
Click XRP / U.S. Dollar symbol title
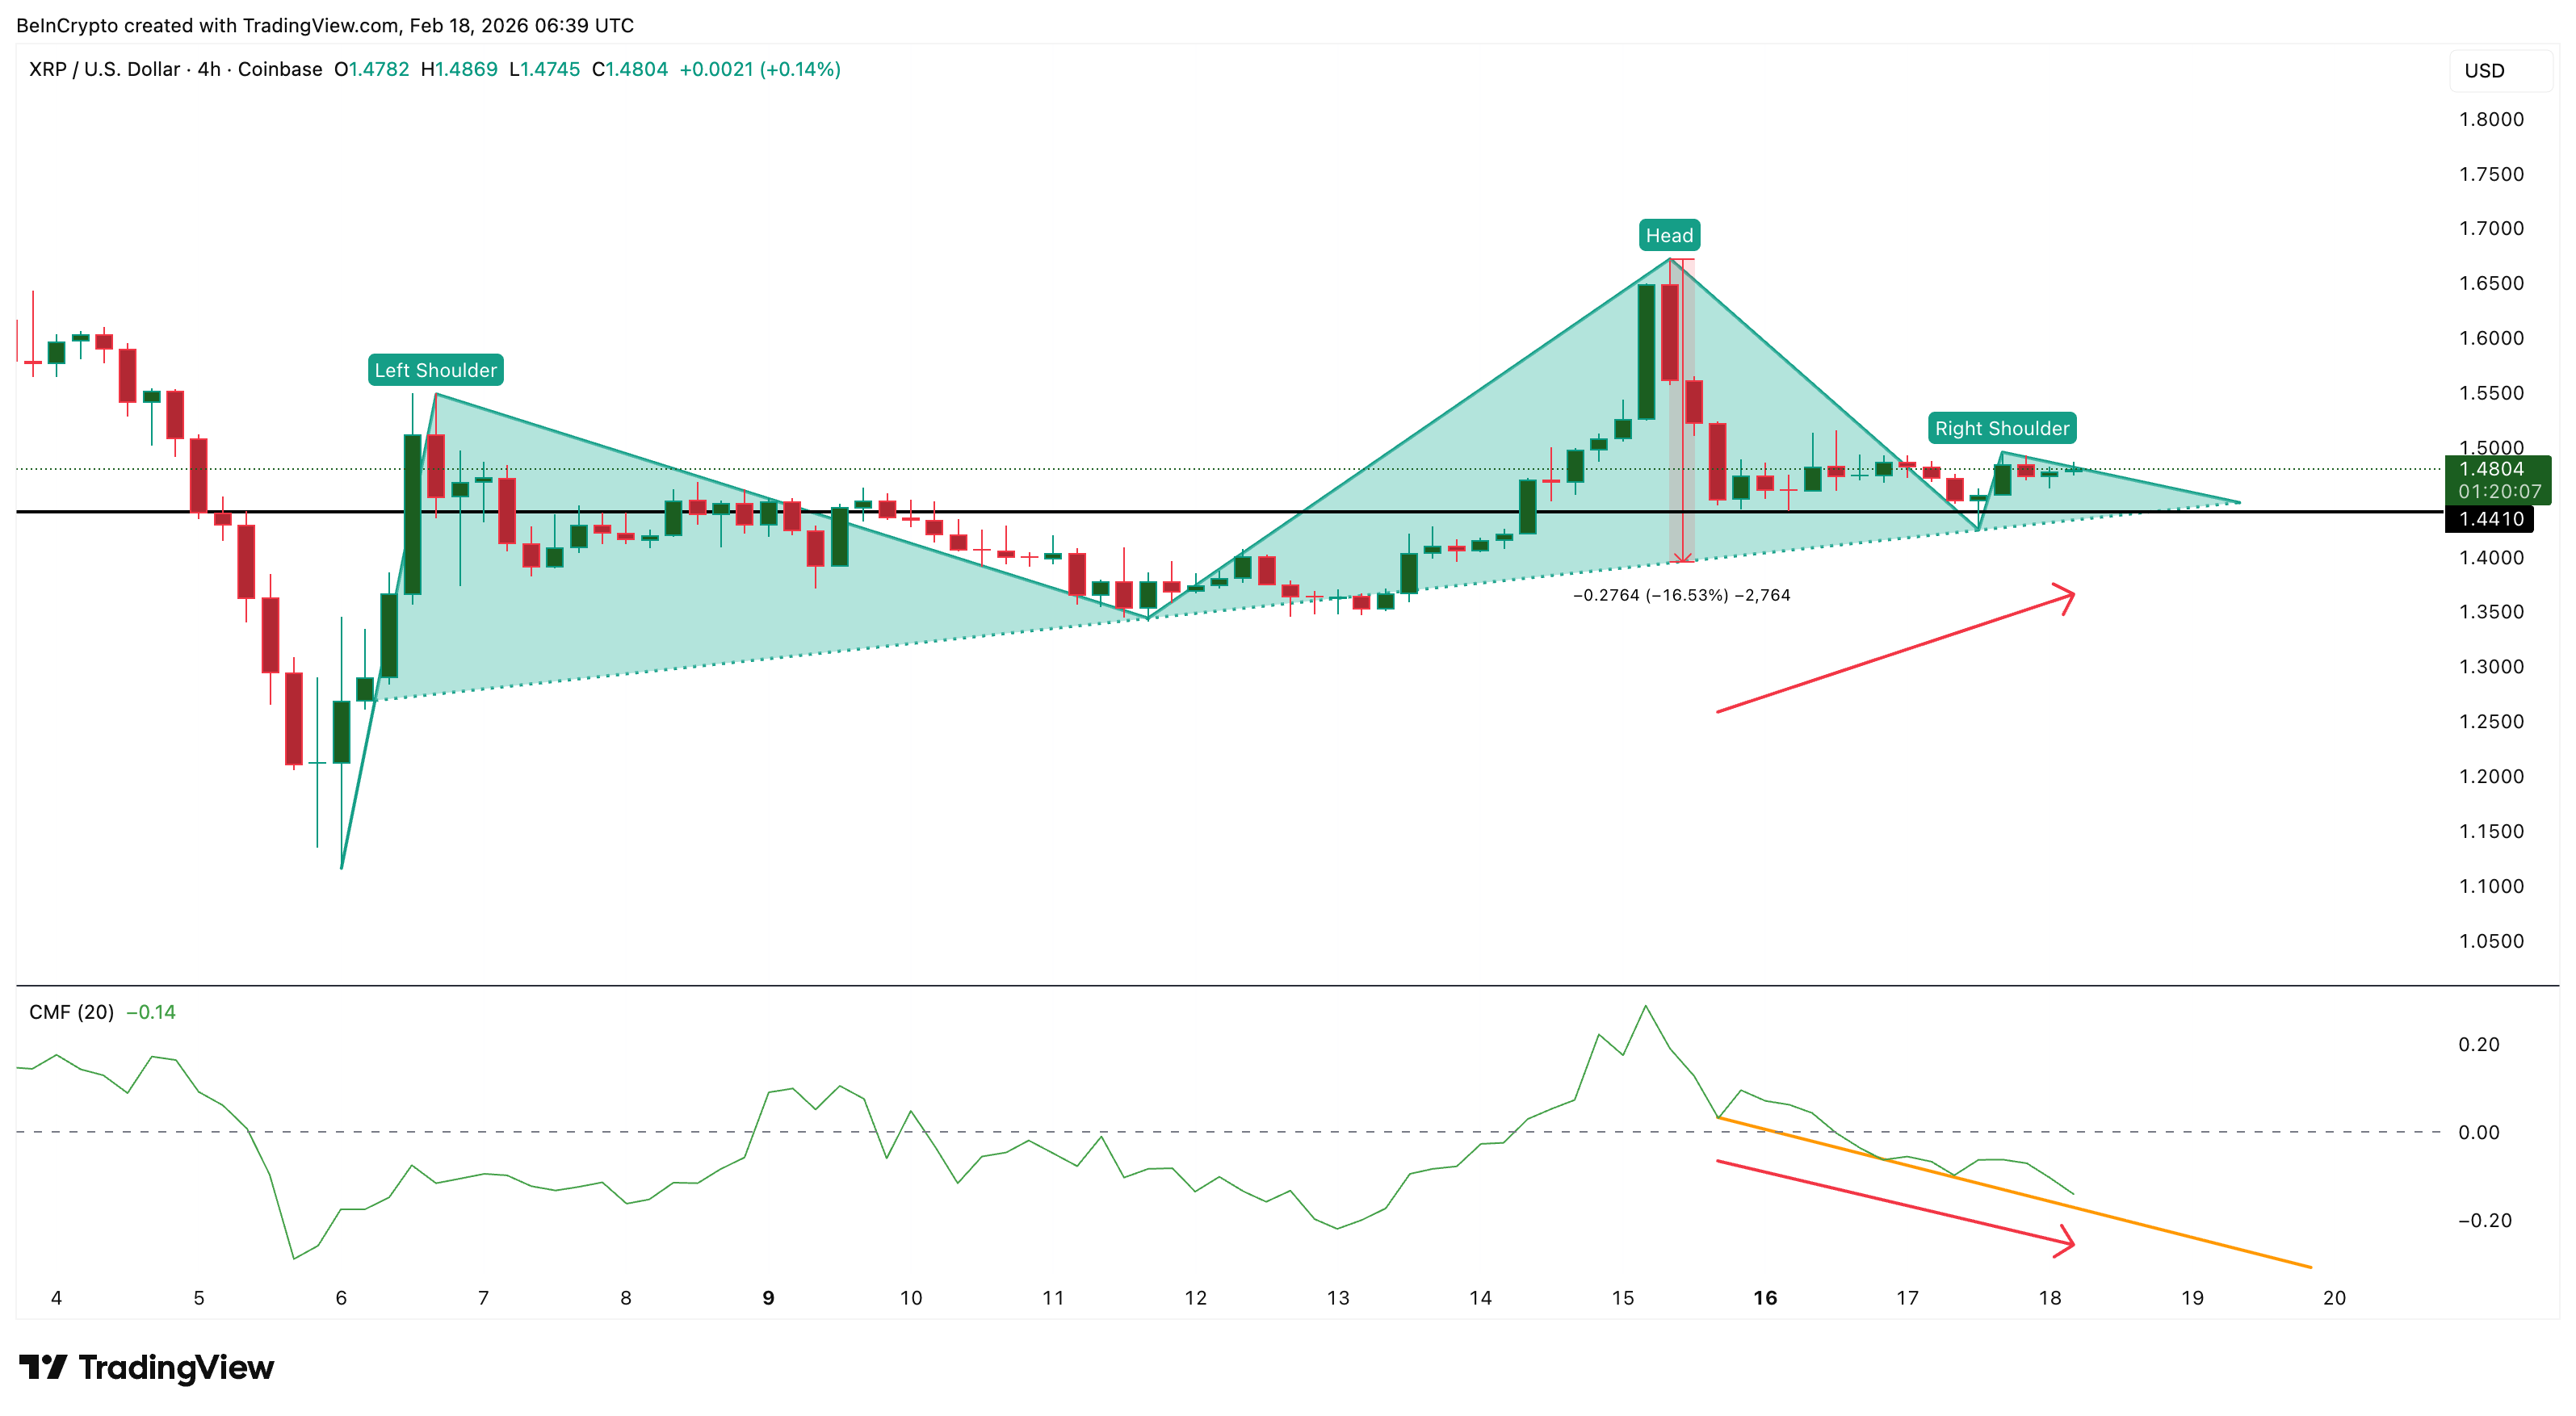pyautogui.click(x=104, y=69)
